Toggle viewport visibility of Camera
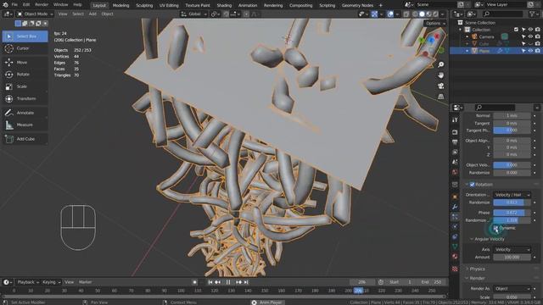 pos(530,36)
